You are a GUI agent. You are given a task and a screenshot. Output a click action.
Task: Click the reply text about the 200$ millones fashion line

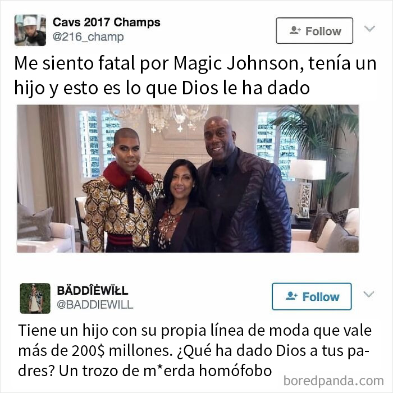click(x=195, y=350)
